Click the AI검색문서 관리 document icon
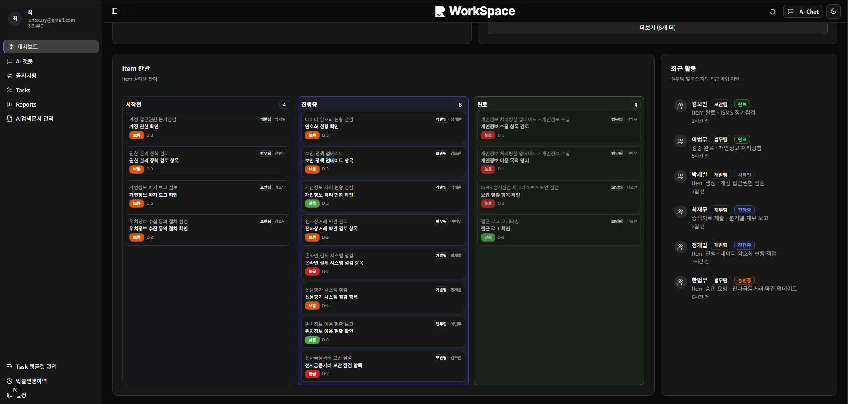The image size is (848, 404). tap(10, 119)
